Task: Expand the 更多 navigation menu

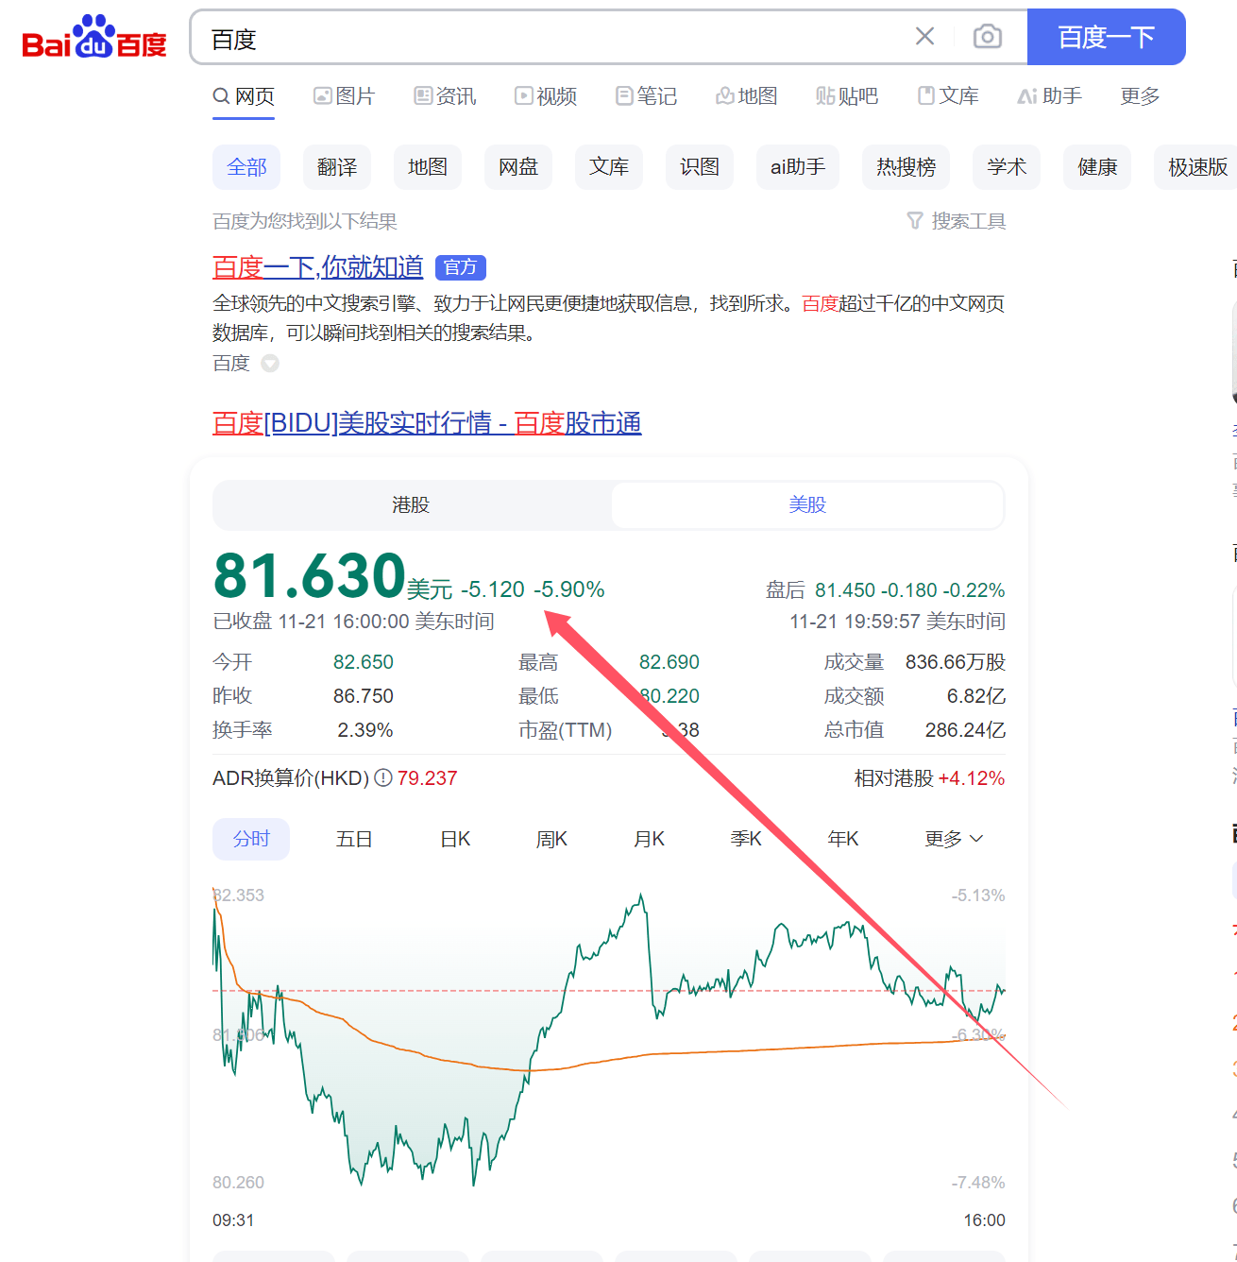Action: pyautogui.click(x=1140, y=96)
